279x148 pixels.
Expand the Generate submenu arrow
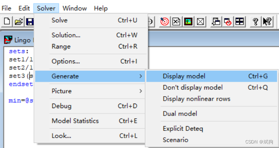141,76
